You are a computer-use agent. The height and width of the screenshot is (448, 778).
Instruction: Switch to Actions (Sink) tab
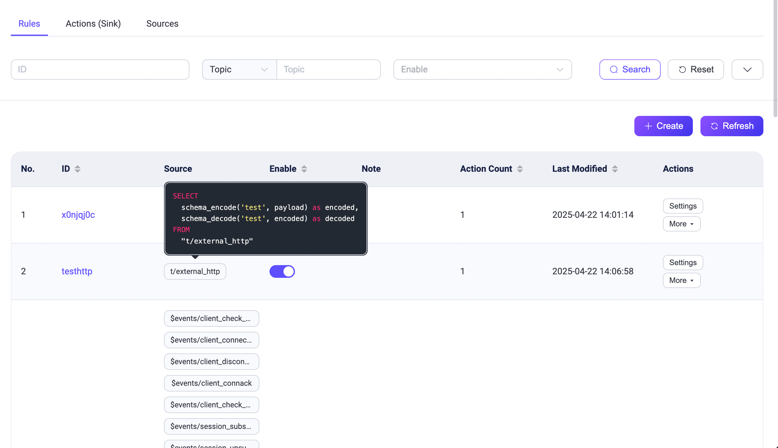click(x=93, y=24)
